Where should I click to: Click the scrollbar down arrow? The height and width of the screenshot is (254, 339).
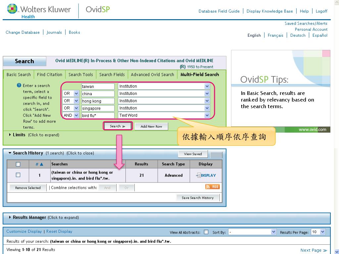337,252
